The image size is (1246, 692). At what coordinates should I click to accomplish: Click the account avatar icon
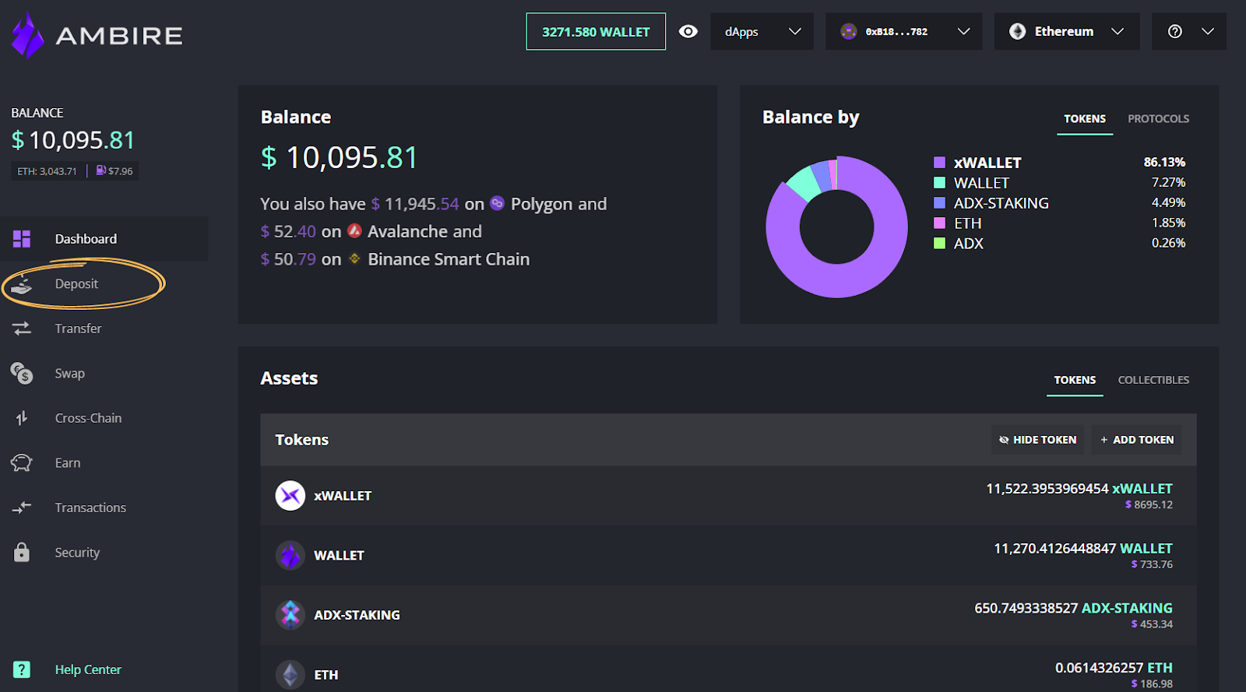pyautogui.click(x=849, y=32)
